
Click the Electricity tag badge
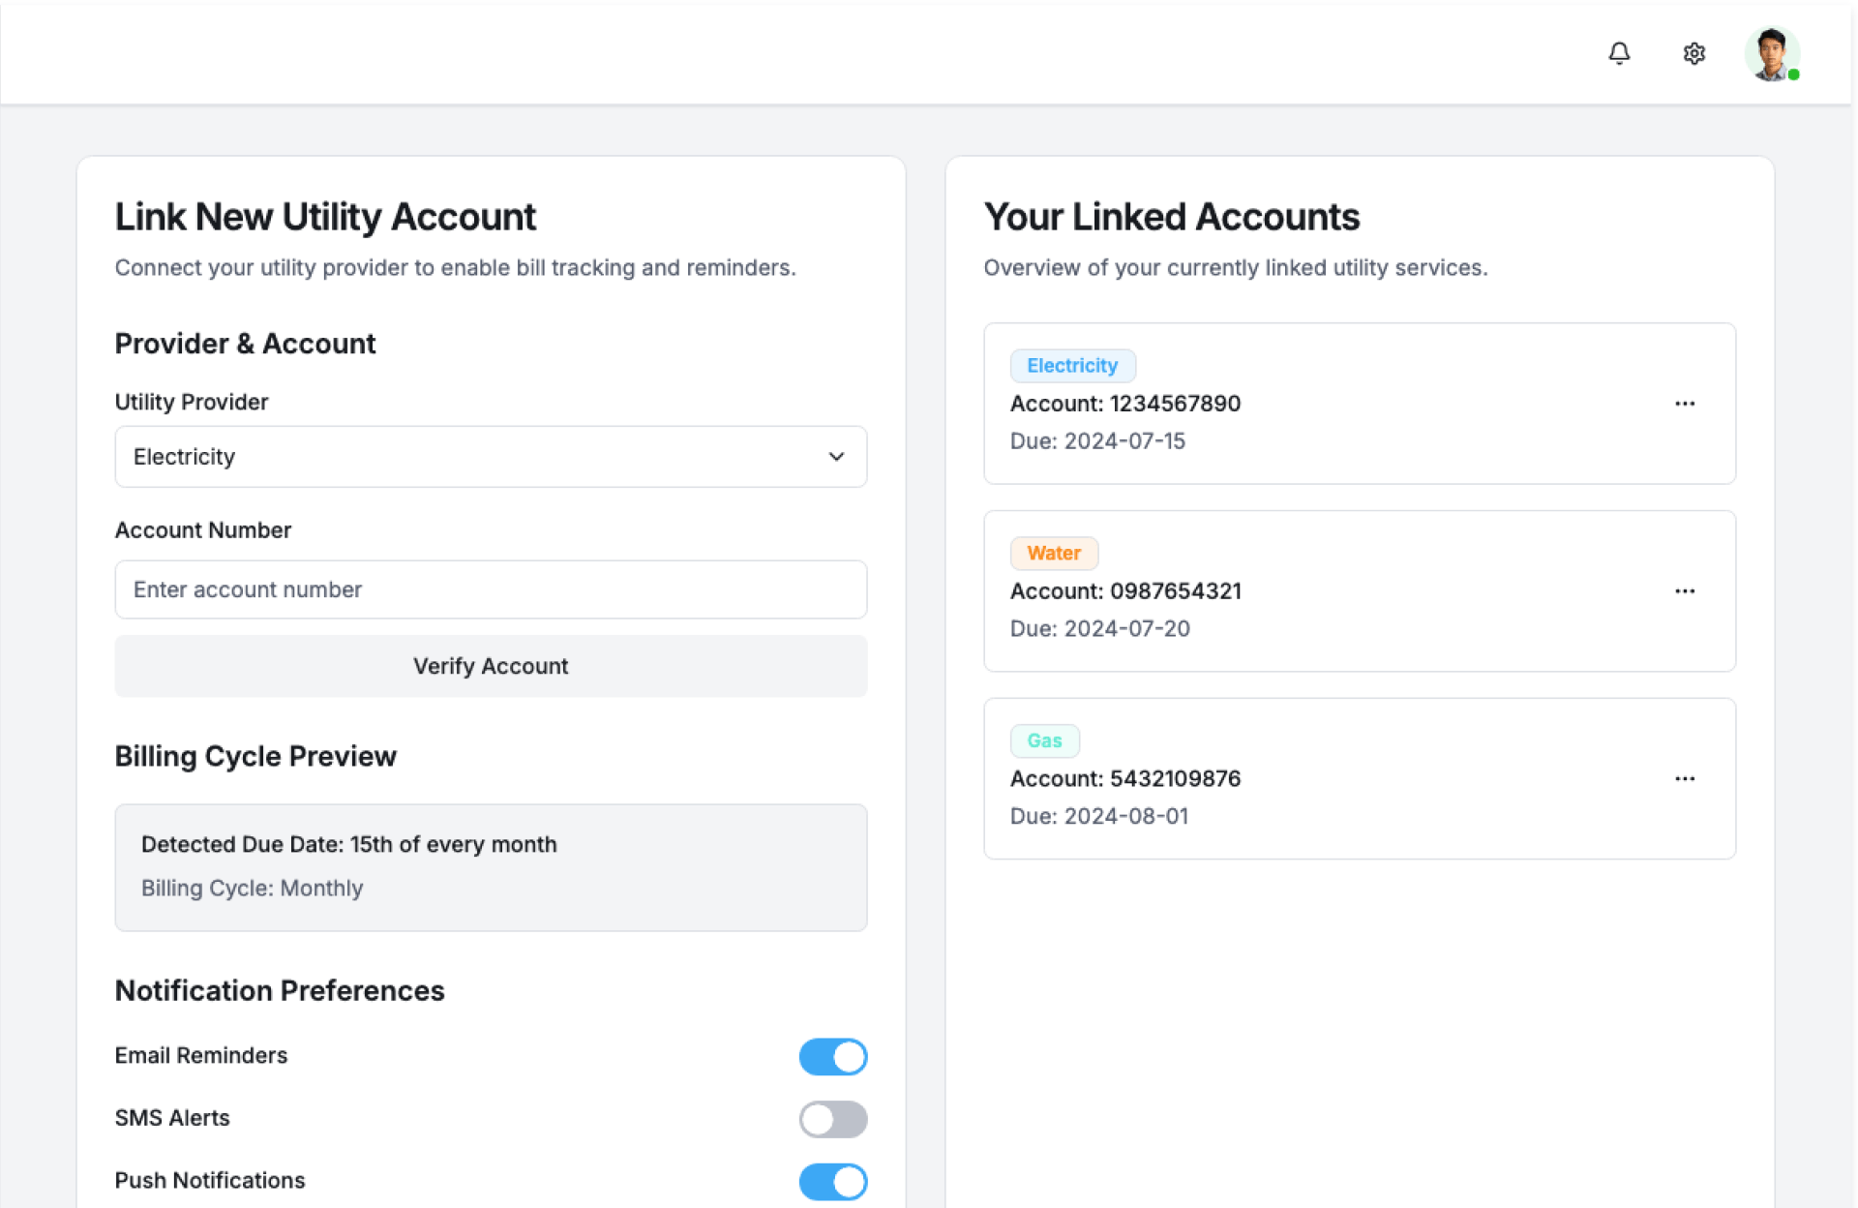[1072, 366]
